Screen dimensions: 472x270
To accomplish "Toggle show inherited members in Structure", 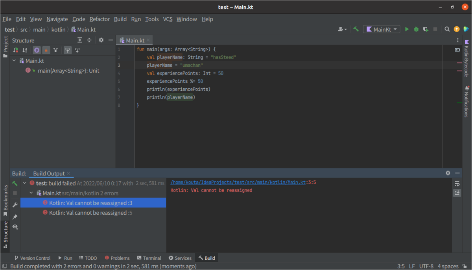I will 56,50.
